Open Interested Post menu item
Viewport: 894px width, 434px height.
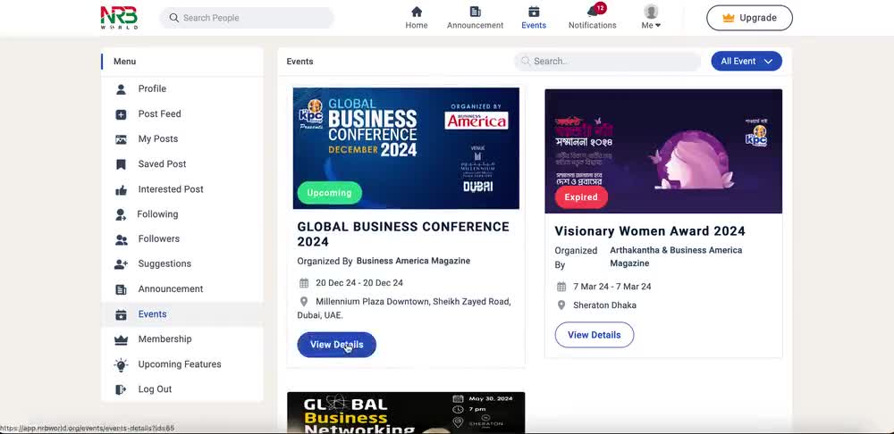point(171,189)
